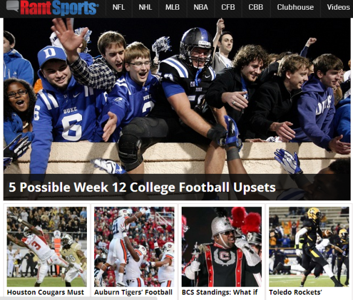
Task: Open the Houston Cougars game thumbnail
Action: [x=47, y=247]
